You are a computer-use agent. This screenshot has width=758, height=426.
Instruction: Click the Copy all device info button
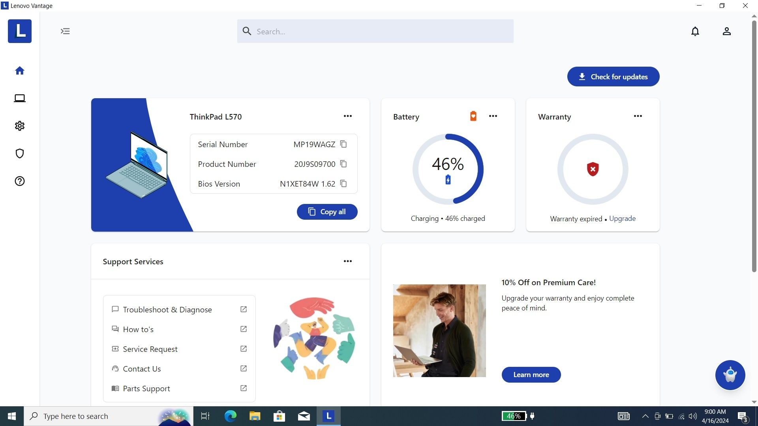[x=327, y=212]
